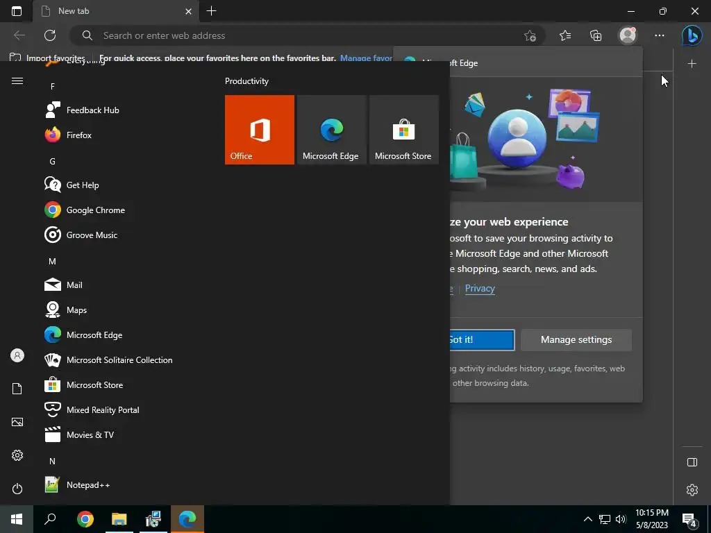Open the network tray icon

coord(605,519)
